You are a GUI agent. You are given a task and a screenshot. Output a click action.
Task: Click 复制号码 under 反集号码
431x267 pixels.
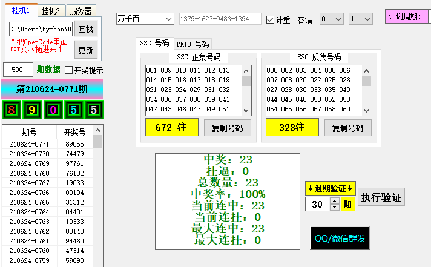coord(347,128)
